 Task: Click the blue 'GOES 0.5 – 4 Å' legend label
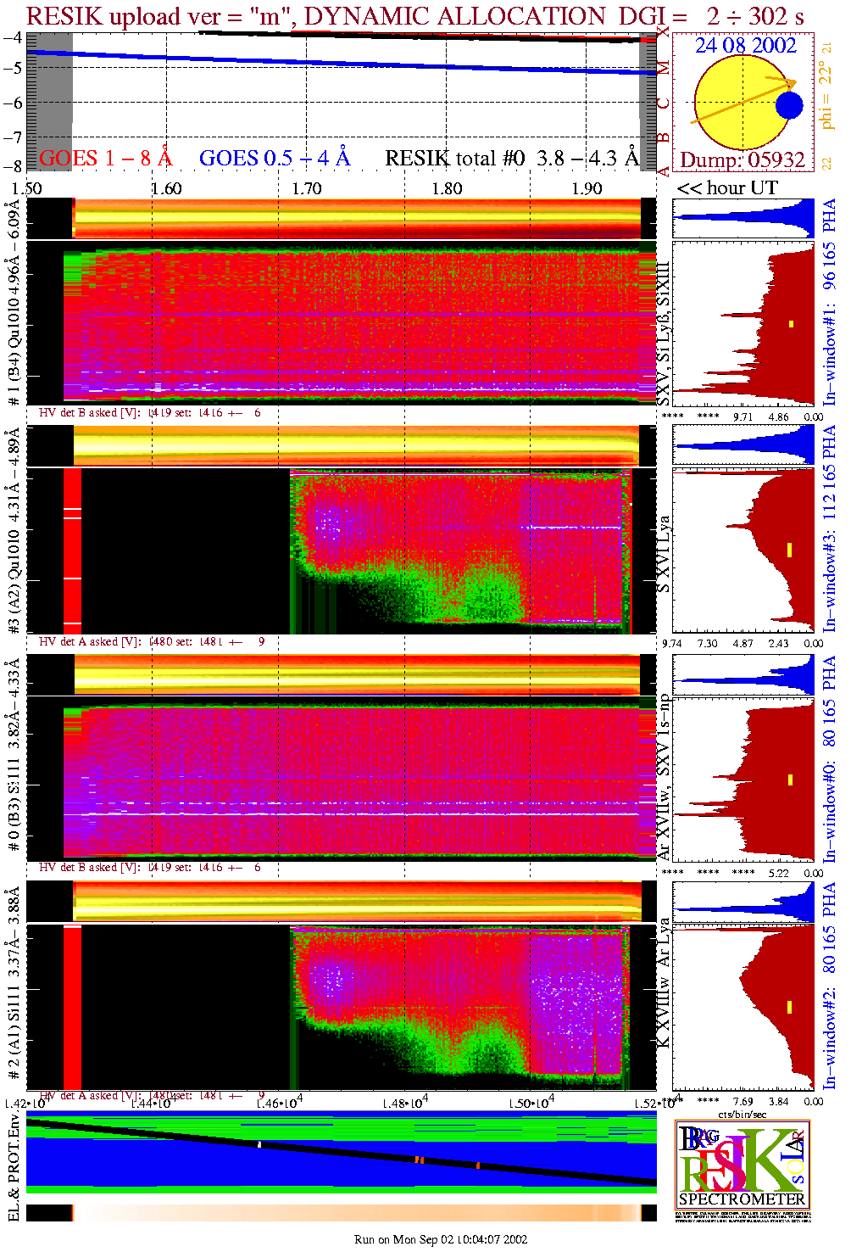[x=274, y=158]
